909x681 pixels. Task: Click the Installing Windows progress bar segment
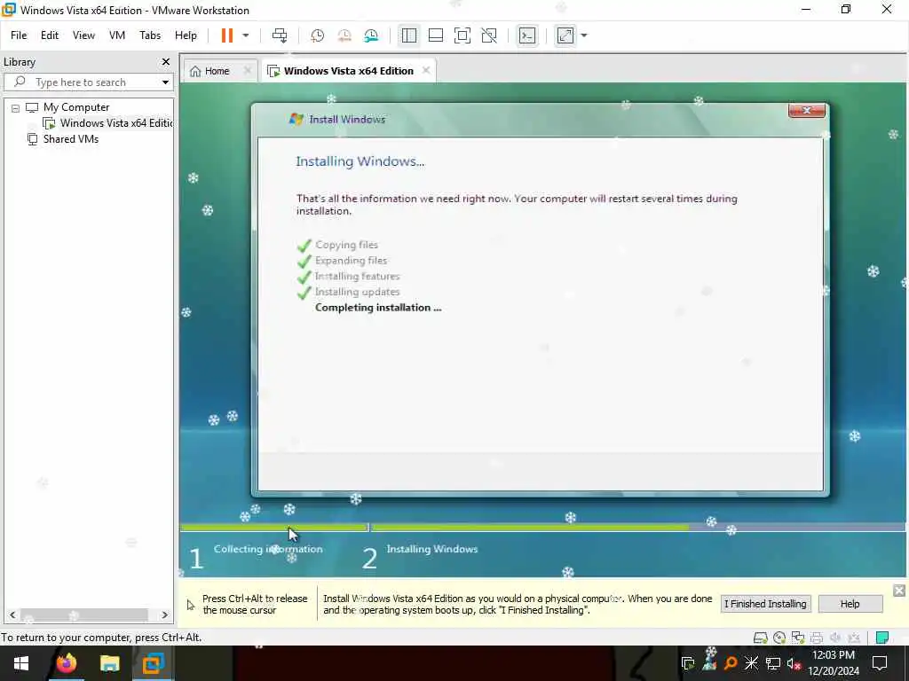point(637,528)
